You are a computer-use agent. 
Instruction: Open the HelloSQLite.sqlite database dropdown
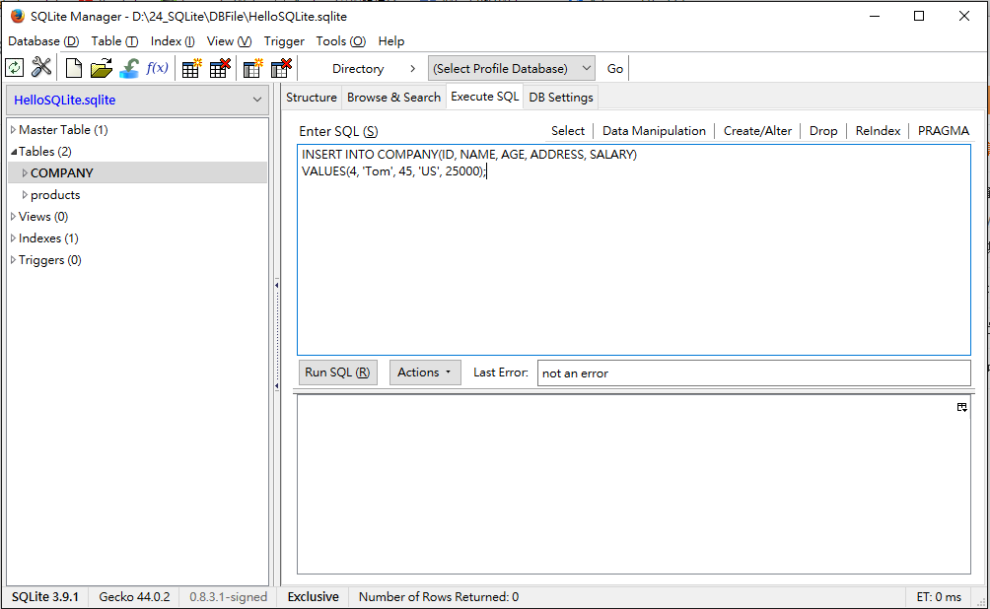click(137, 100)
